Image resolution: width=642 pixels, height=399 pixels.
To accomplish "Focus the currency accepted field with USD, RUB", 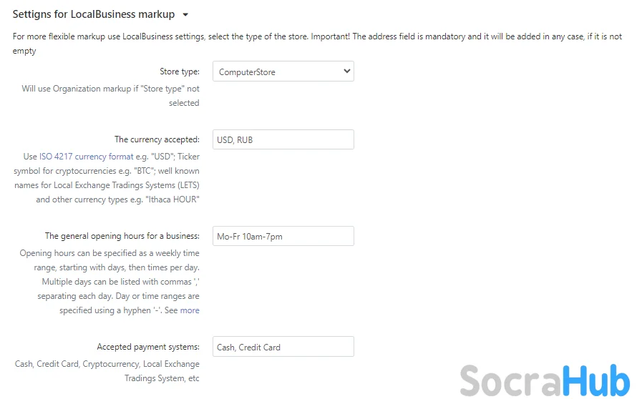I will click(283, 139).
